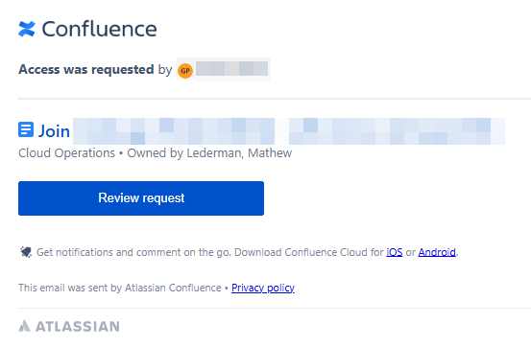Click the Confluence wordmark text

click(99, 29)
